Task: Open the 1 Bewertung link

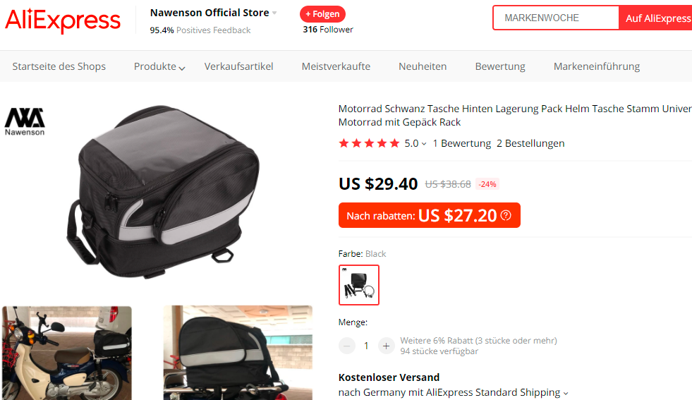Action: pyautogui.click(x=461, y=143)
